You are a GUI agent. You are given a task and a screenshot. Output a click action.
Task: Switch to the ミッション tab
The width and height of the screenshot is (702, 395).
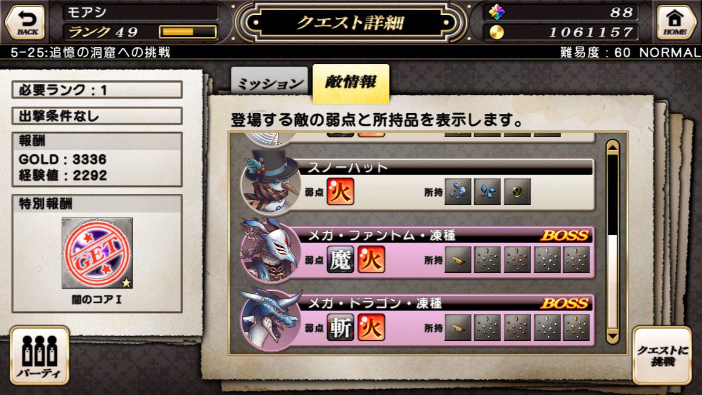pyautogui.click(x=269, y=83)
